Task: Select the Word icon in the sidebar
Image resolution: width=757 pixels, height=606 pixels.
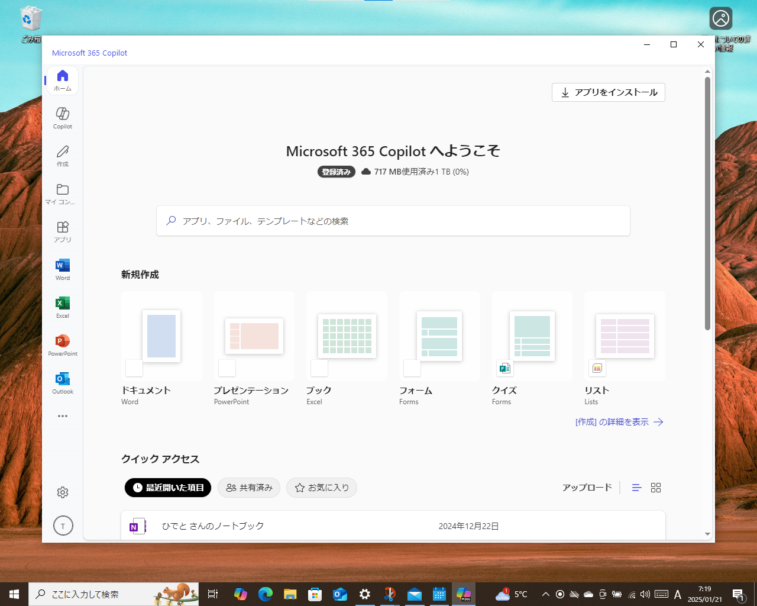Action: coord(62,268)
